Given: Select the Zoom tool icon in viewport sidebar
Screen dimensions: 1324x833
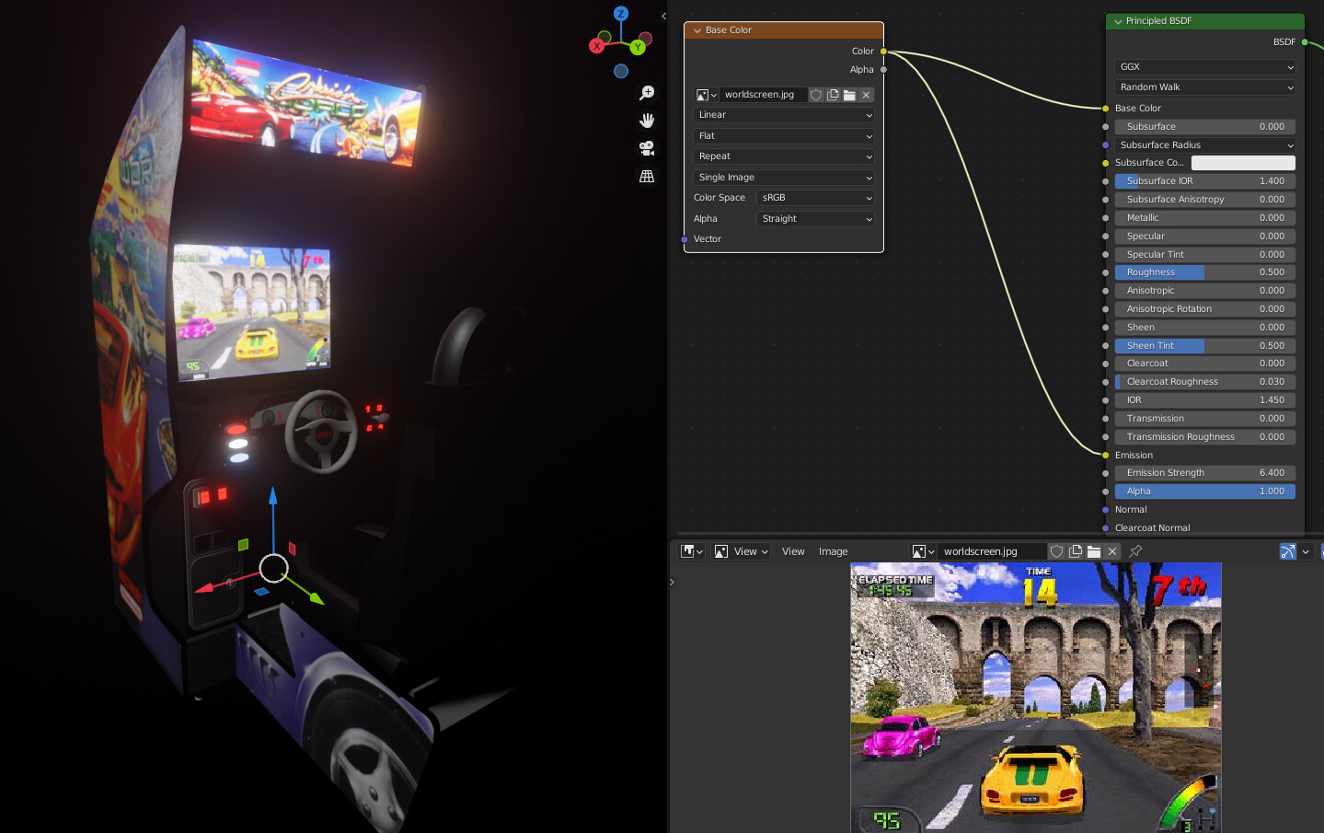Looking at the screenshot, I should pos(647,92).
